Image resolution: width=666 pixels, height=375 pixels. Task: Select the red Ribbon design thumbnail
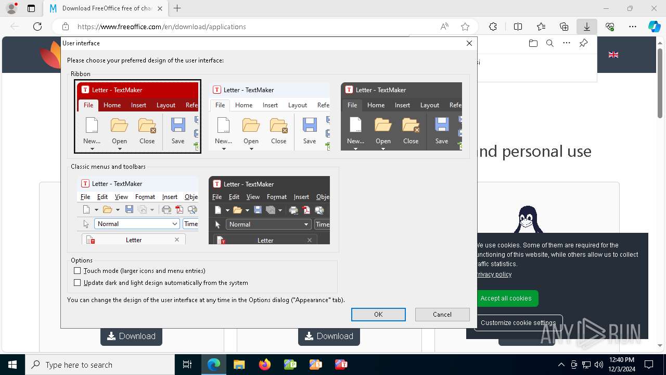click(138, 116)
